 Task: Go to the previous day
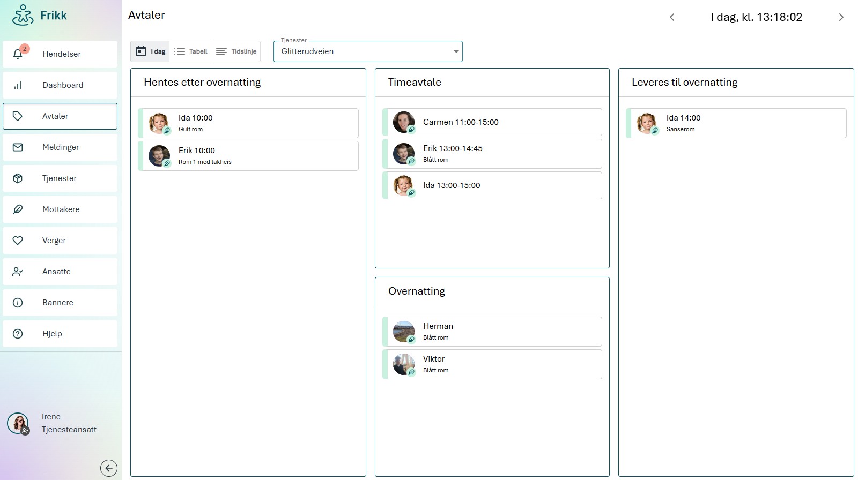[x=672, y=17]
